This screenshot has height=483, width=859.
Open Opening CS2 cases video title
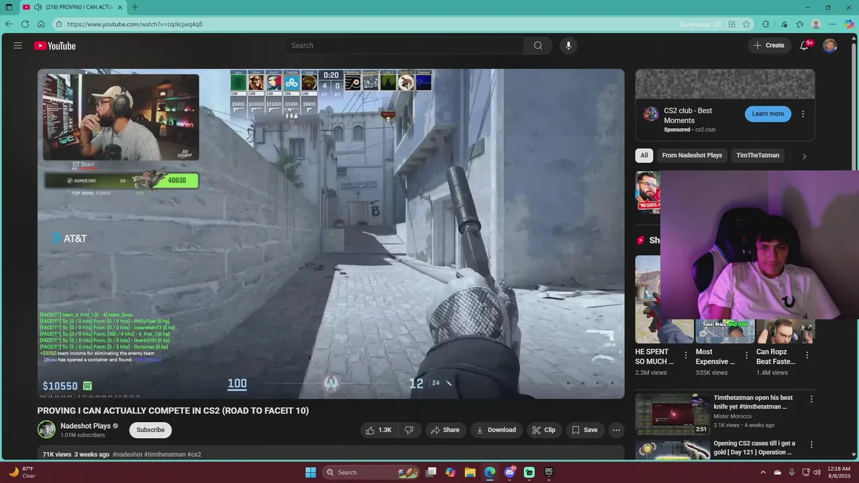[754, 448]
